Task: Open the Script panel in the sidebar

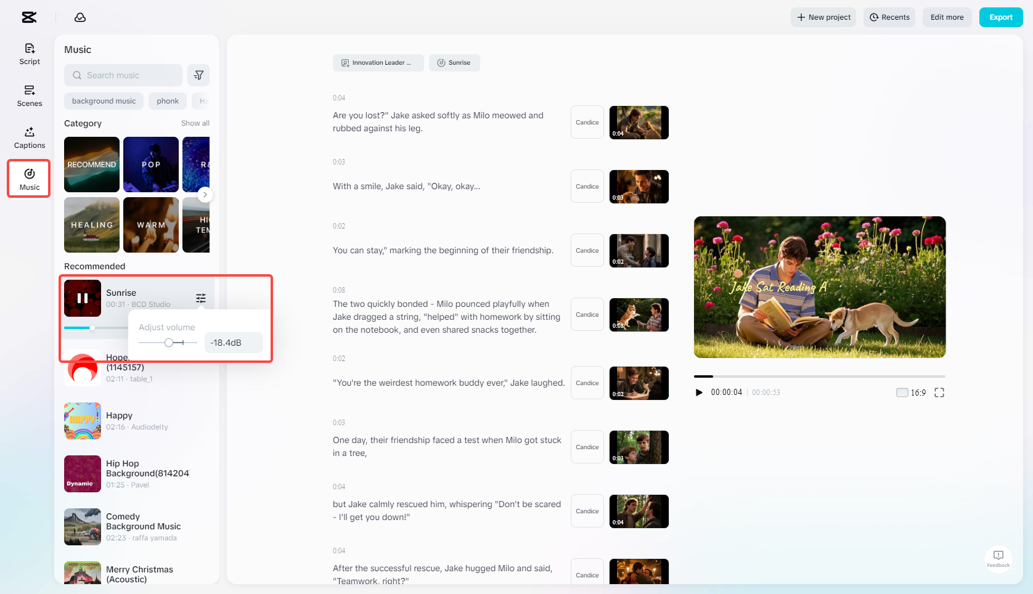Action: [x=29, y=53]
